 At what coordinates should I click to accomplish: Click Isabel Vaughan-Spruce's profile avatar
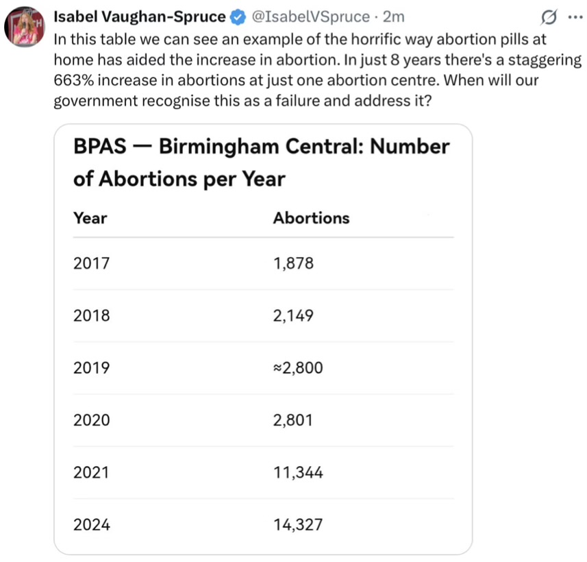click(x=25, y=29)
